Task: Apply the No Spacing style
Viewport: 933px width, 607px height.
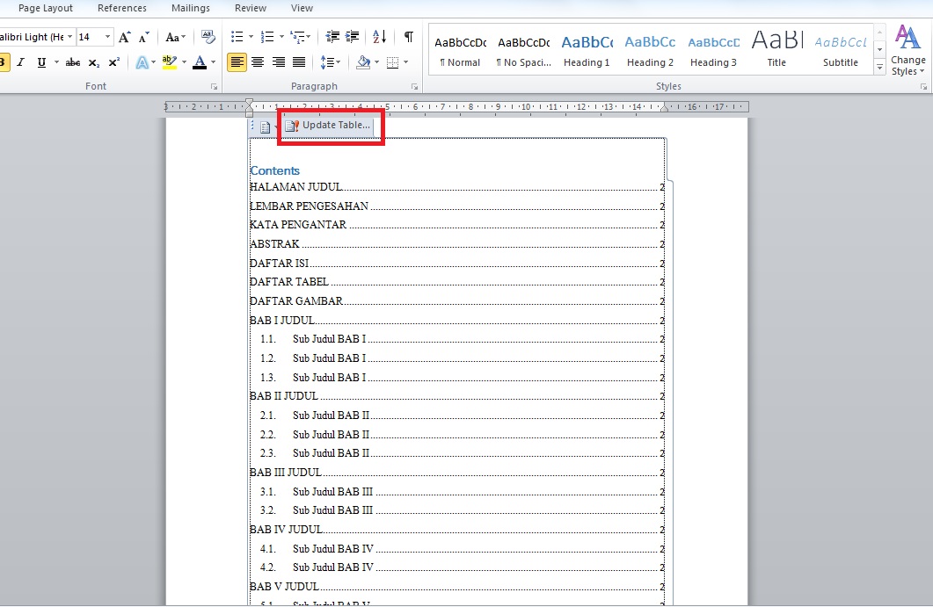Action: point(523,50)
